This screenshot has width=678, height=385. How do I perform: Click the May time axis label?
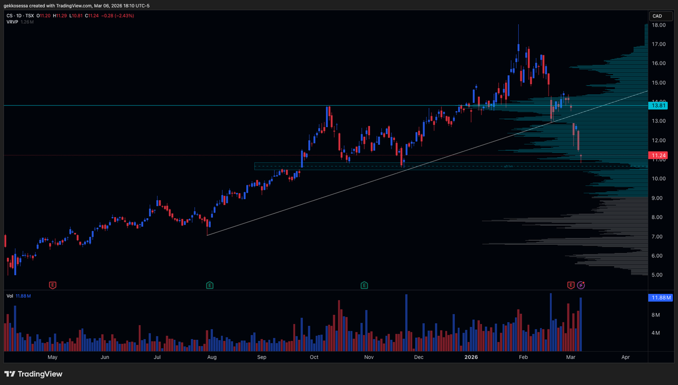pyautogui.click(x=53, y=357)
